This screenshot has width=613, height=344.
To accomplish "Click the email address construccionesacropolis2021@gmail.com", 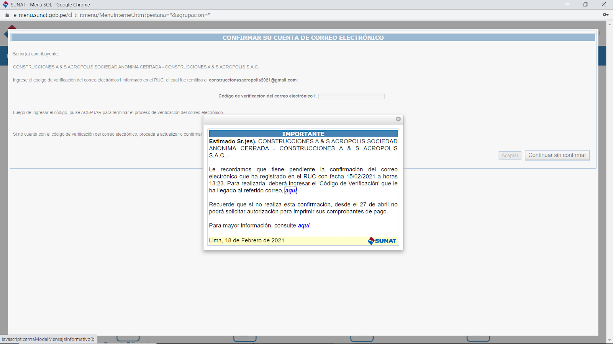I will [252, 80].
